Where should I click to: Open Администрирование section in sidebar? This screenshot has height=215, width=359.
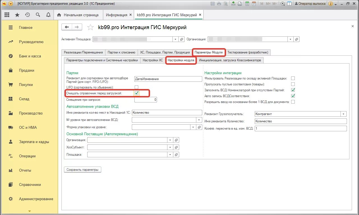pos(36,199)
